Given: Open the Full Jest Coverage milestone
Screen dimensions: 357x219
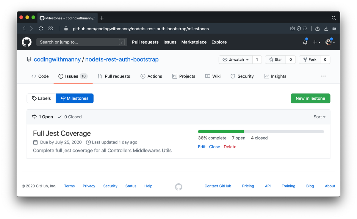Looking at the screenshot, I should (62, 133).
